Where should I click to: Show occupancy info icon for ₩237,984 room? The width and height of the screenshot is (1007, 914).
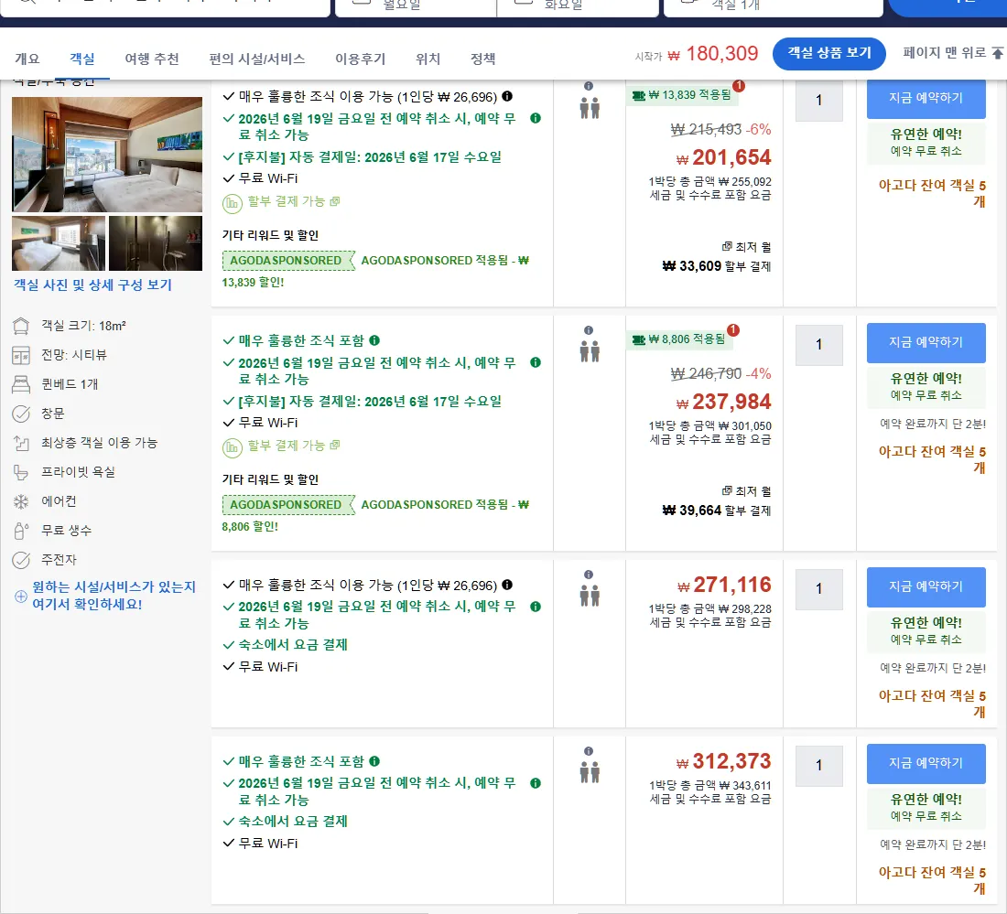589,330
